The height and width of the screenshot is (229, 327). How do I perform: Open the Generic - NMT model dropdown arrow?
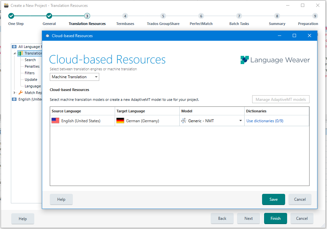[x=240, y=121]
